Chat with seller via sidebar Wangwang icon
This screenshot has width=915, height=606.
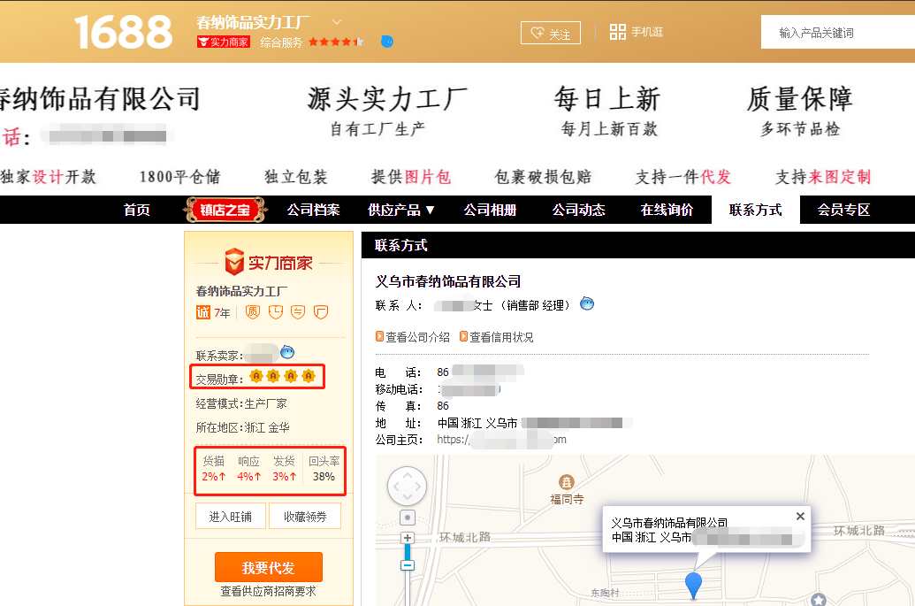[287, 352]
